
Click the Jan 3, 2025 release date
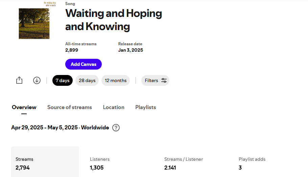(x=131, y=50)
